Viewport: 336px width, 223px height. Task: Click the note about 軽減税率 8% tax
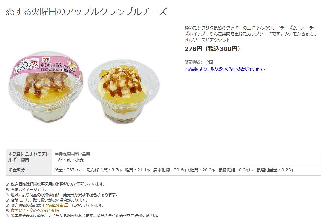click(x=56, y=184)
